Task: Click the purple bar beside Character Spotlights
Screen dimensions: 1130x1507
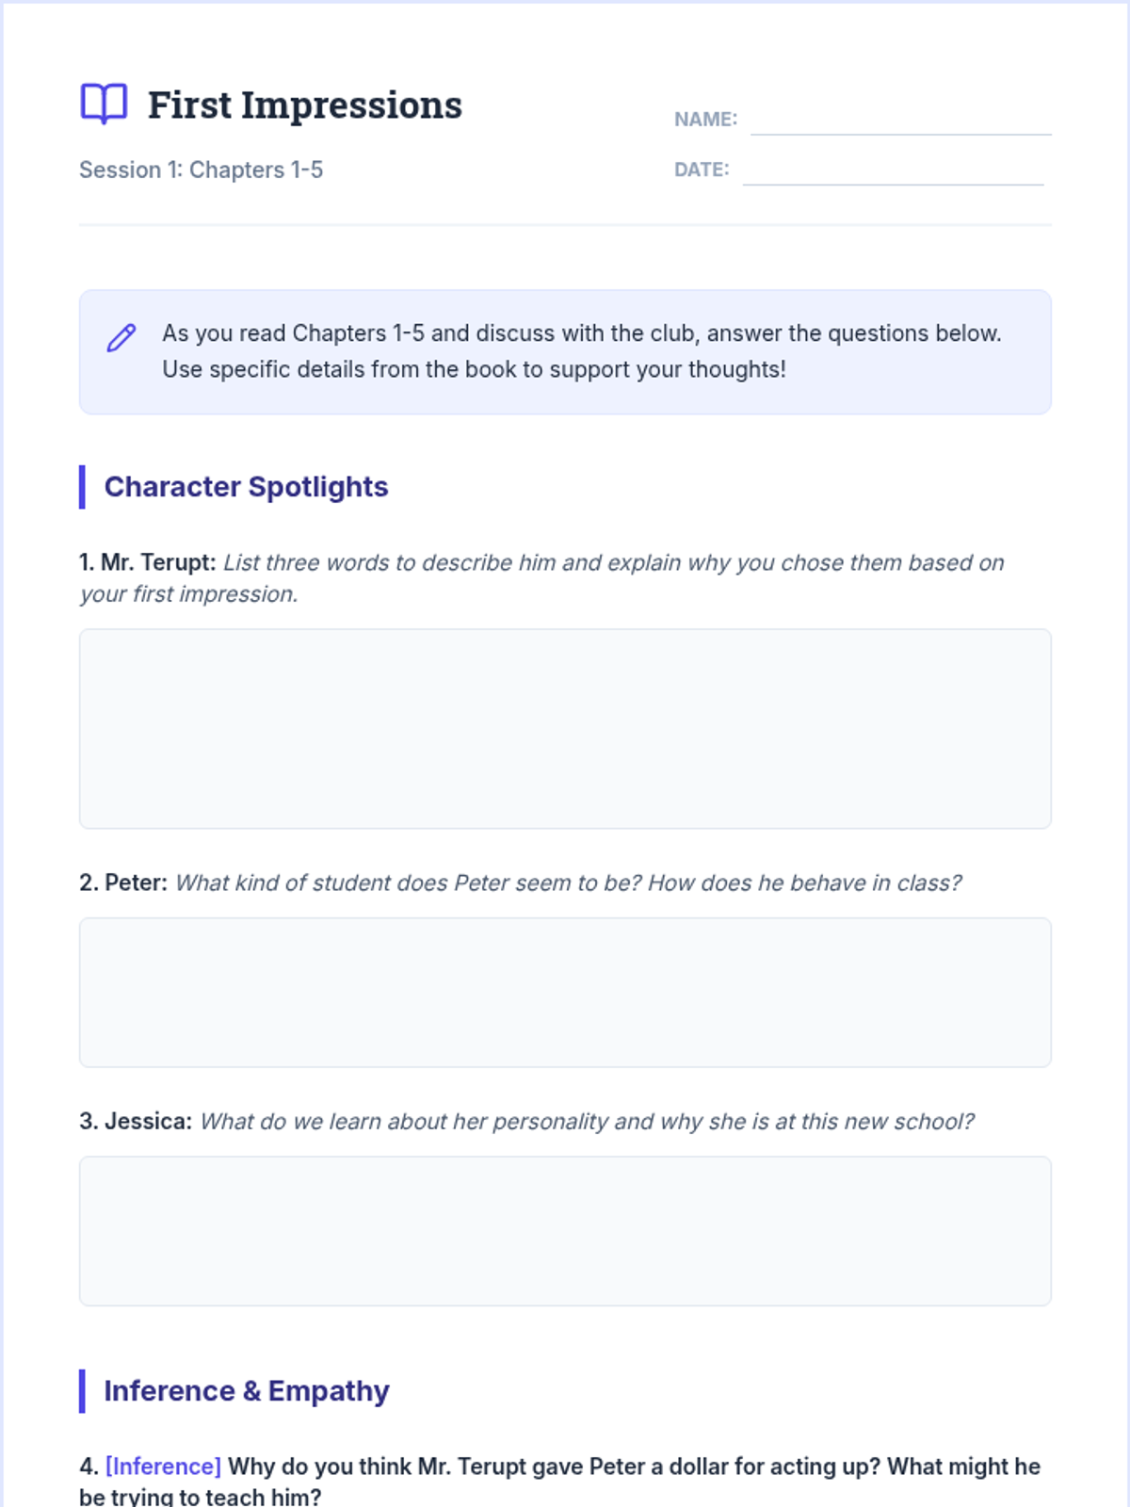Action: (82, 487)
